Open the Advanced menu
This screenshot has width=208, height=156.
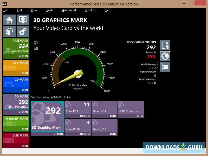tap(69, 10)
